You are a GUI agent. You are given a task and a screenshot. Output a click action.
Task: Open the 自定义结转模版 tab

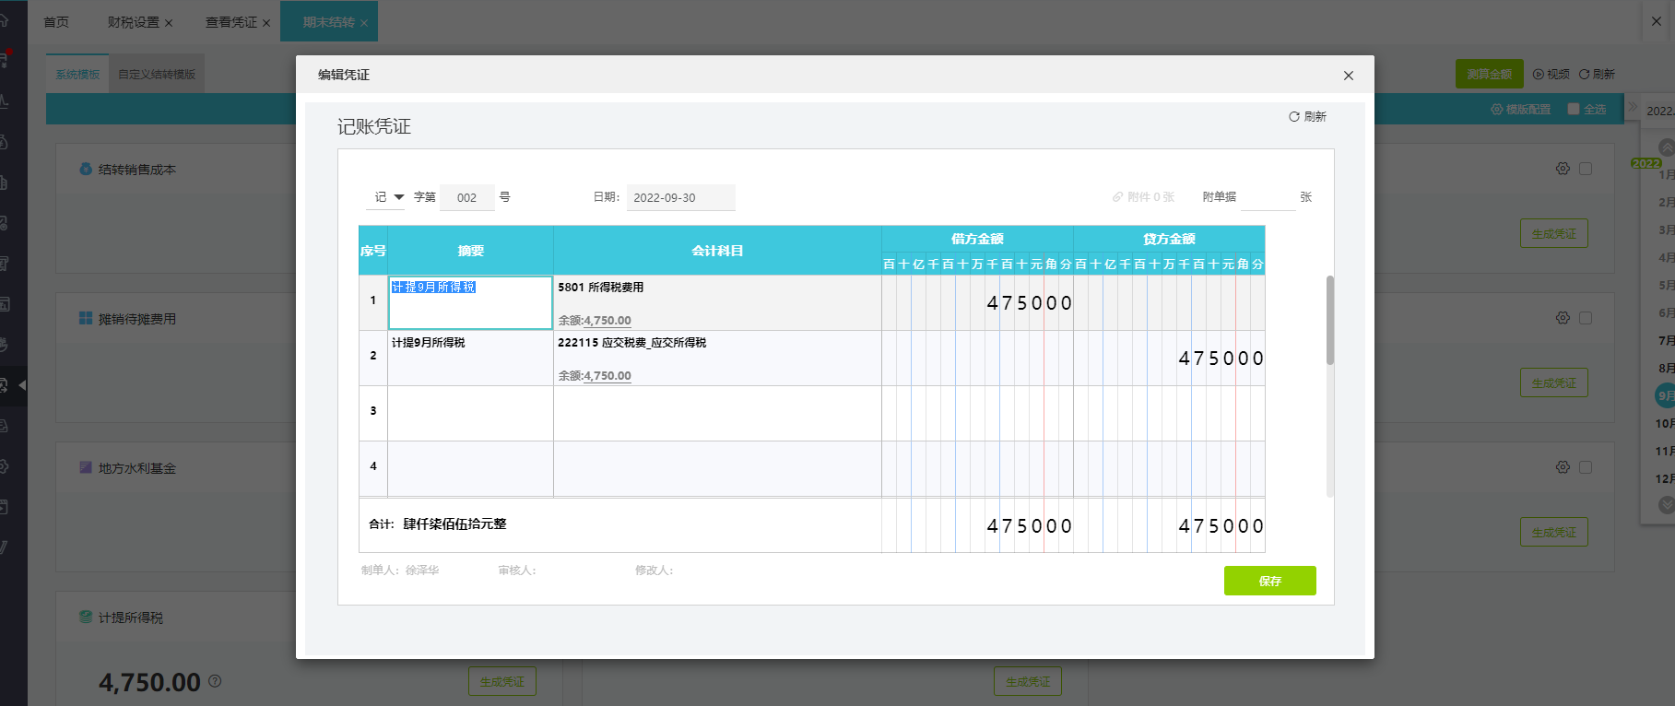(157, 75)
